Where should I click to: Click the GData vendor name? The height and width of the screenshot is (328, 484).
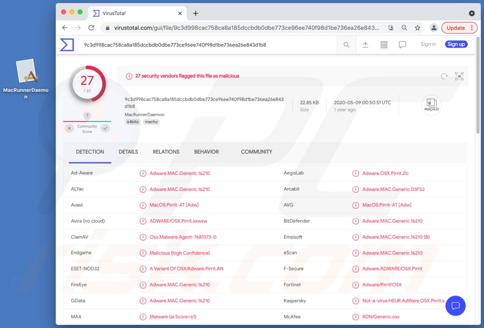click(x=78, y=300)
